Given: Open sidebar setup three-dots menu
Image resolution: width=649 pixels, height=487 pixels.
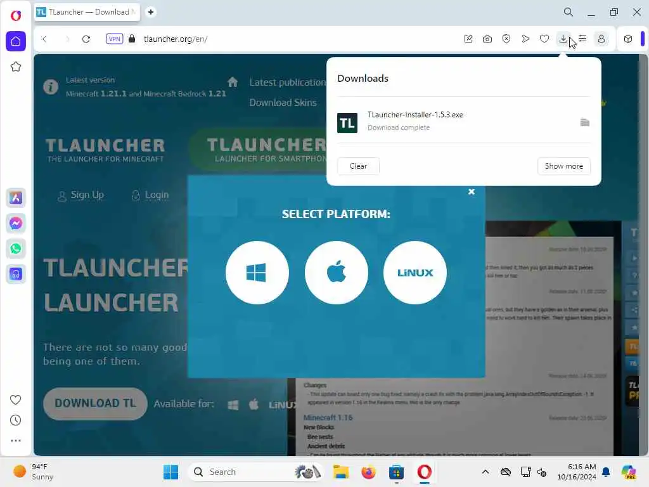Looking at the screenshot, I should point(15,441).
